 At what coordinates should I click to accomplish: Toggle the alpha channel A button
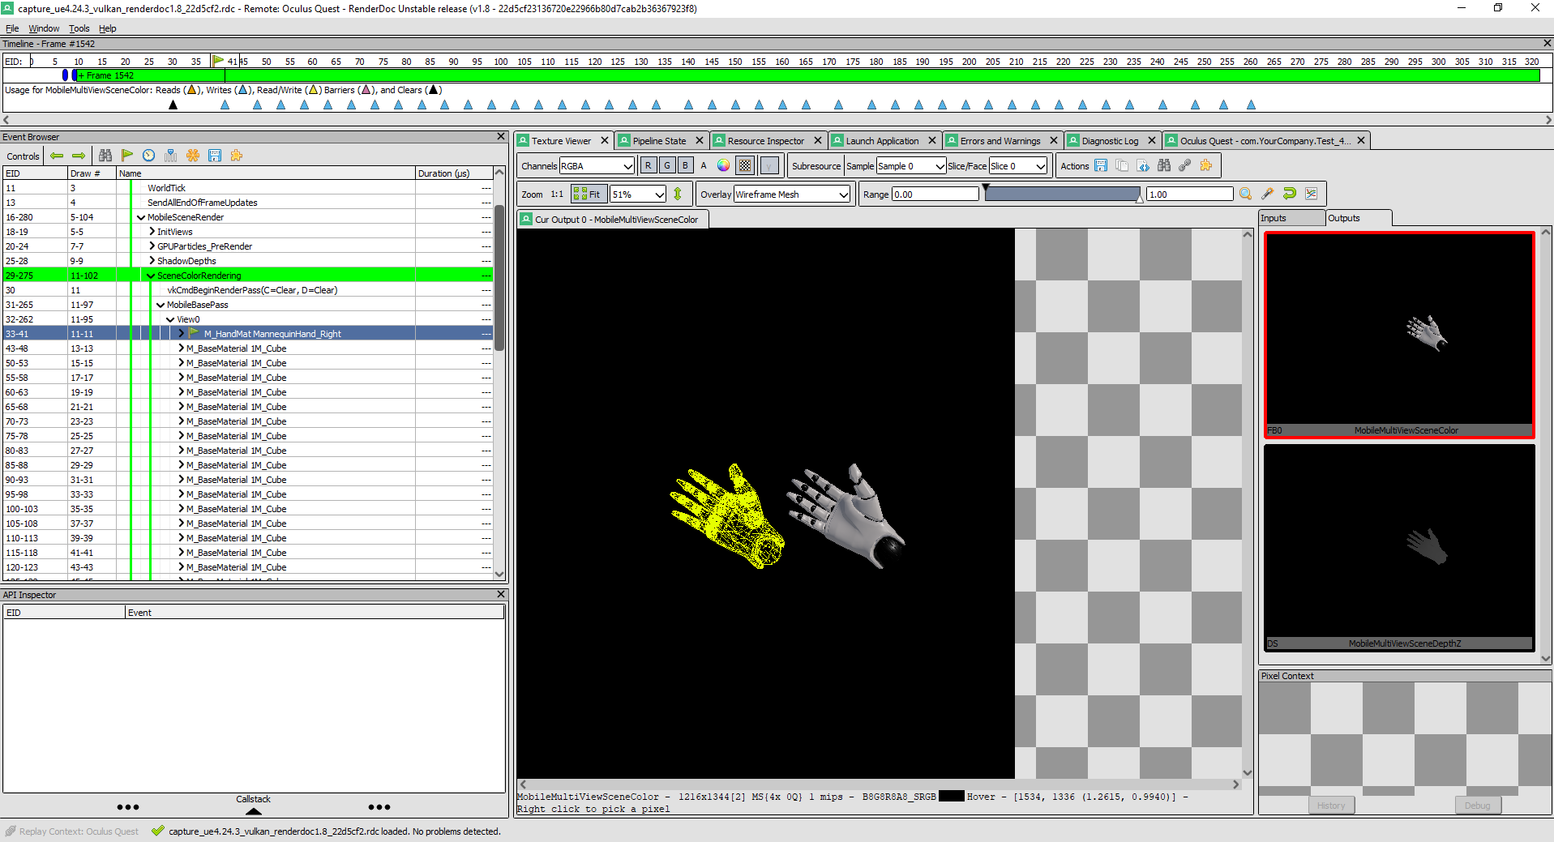pyautogui.click(x=703, y=165)
